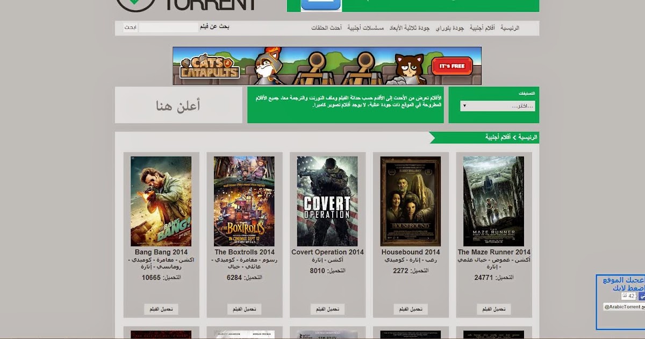Open جودة بلوراي menu item
Image resolution: width=645 pixels, height=339 pixels.
(x=450, y=27)
